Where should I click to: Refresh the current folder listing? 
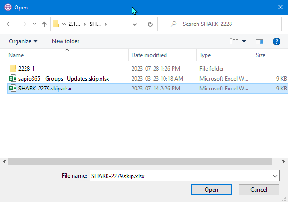pyautogui.click(x=150, y=24)
